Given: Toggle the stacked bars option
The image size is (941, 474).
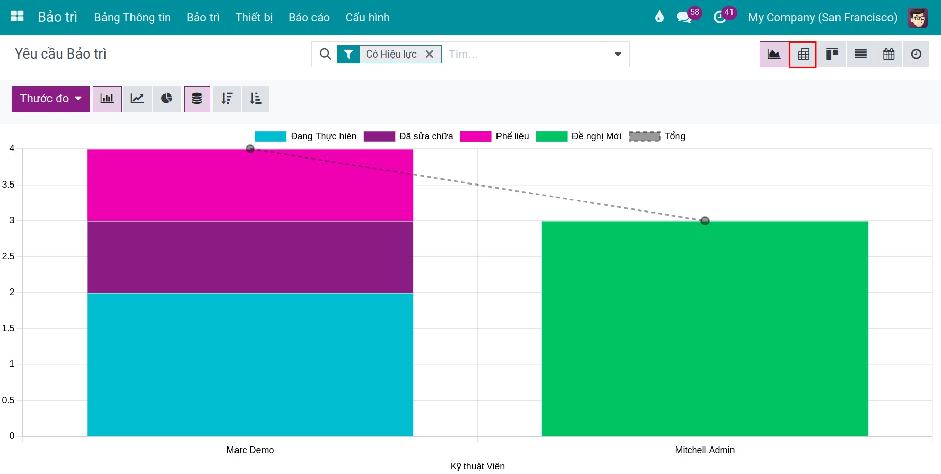Looking at the screenshot, I should (x=197, y=99).
